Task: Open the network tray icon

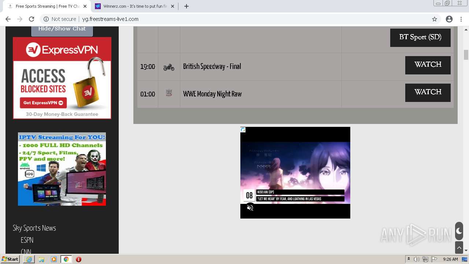Action: coord(425,259)
